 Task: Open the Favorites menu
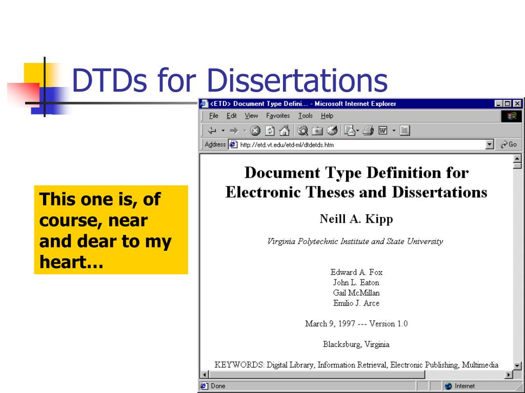(278, 116)
